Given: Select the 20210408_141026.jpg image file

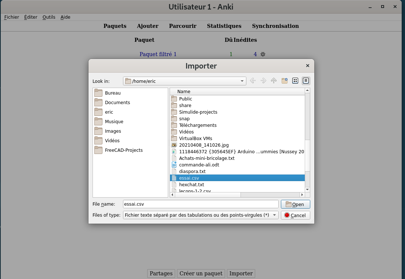Looking at the screenshot, I should pos(203,145).
